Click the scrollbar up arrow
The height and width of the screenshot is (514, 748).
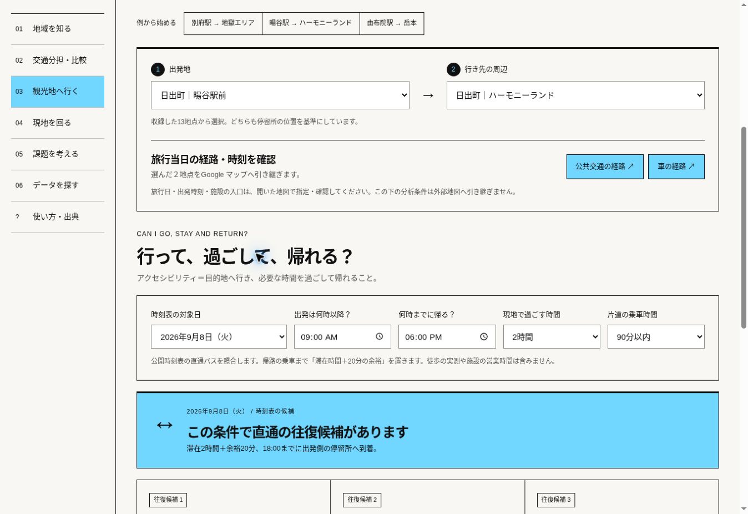point(744,4)
